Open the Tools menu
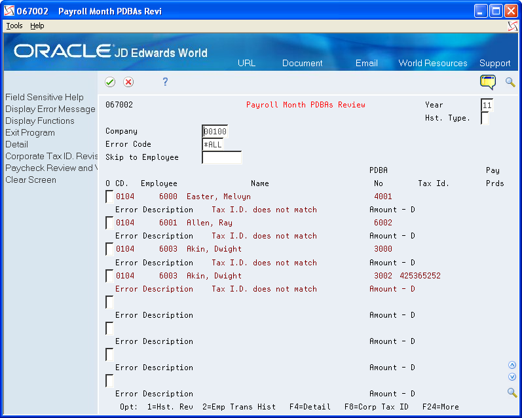The image size is (522, 418). tap(14, 26)
